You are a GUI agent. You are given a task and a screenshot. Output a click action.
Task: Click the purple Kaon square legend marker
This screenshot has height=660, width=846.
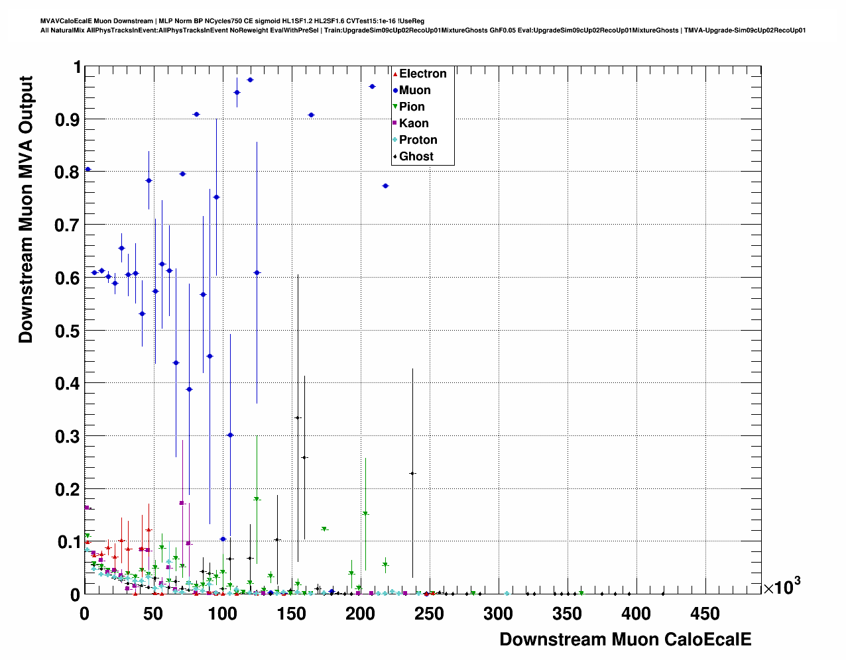click(395, 123)
